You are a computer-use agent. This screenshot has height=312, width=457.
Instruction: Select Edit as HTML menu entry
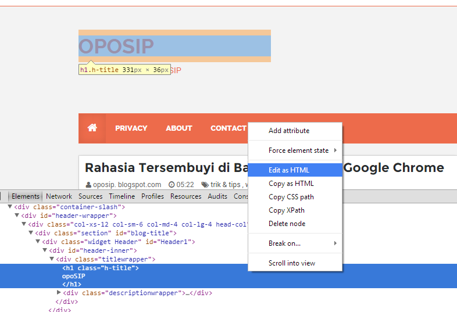coord(295,170)
